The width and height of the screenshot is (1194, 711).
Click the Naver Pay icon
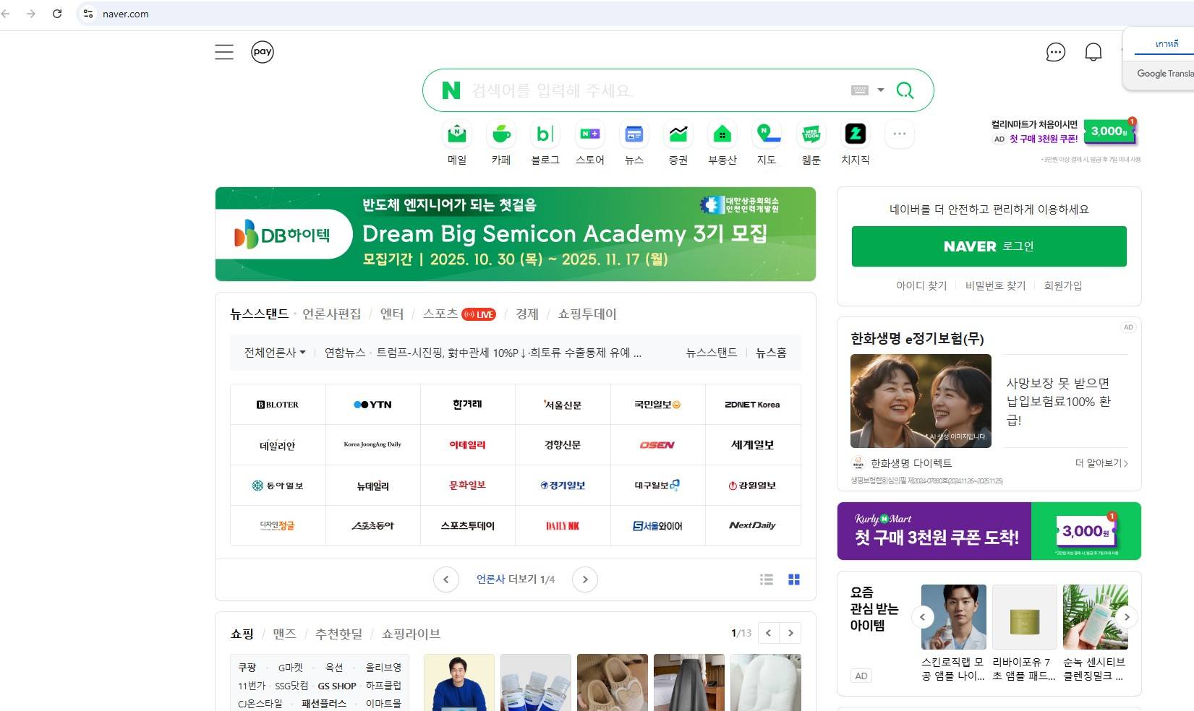pyautogui.click(x=263, y=52)
